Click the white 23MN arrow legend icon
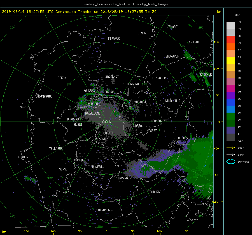Image resolution: width=252 pixels, height=235 pixels. 231,155
